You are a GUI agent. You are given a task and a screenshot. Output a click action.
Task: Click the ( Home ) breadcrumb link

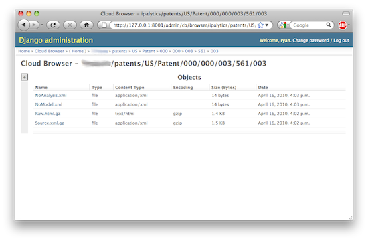(x=78, y=51)
